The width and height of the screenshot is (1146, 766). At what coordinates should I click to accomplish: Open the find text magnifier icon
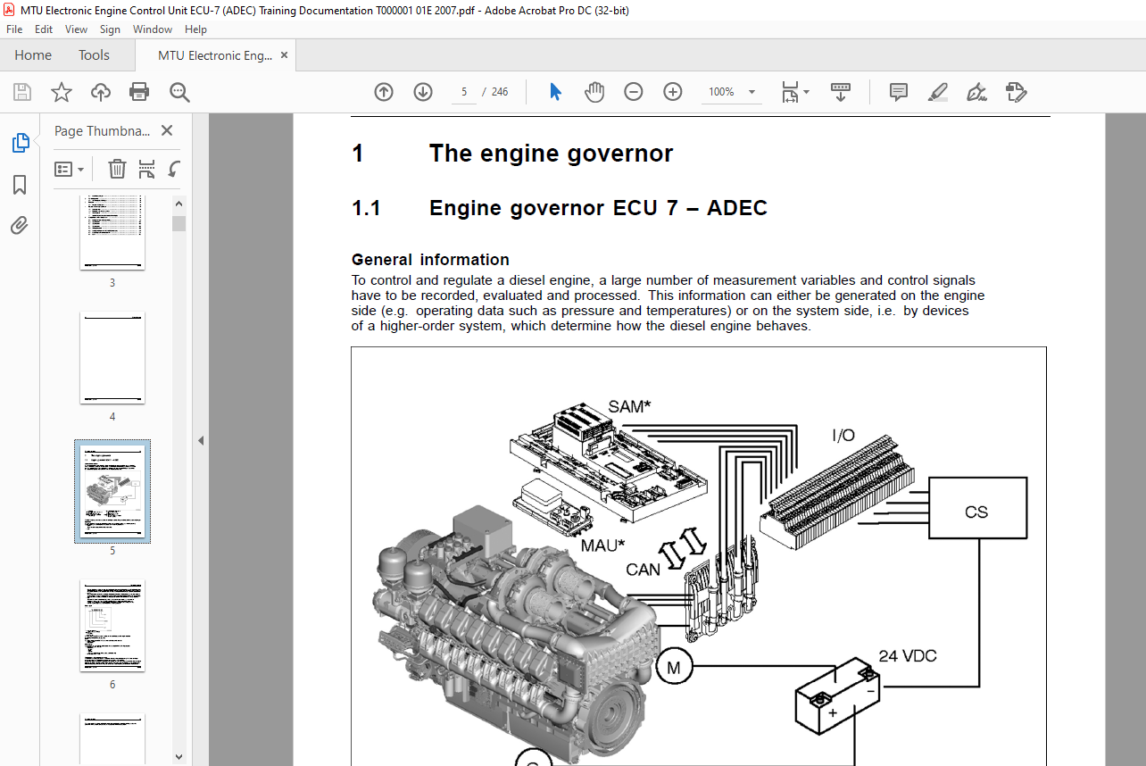[179, 92]
